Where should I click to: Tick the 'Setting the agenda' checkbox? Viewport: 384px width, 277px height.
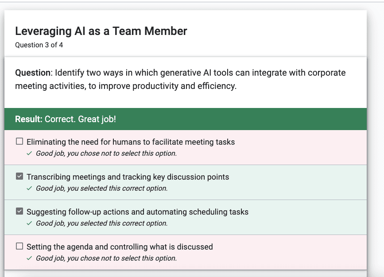pyautogui.click(x=19, y=246)
